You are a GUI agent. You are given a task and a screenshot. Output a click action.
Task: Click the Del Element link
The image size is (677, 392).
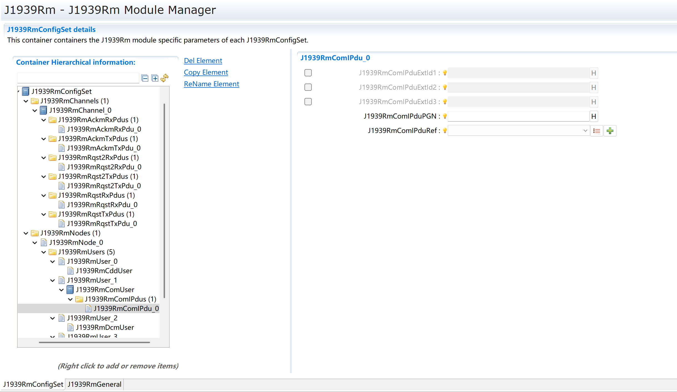click(203, 61)
